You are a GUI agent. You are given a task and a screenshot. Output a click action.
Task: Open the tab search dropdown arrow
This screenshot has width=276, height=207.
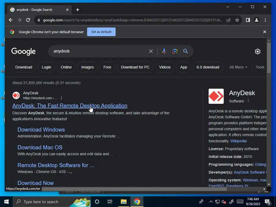coord(227,7)
